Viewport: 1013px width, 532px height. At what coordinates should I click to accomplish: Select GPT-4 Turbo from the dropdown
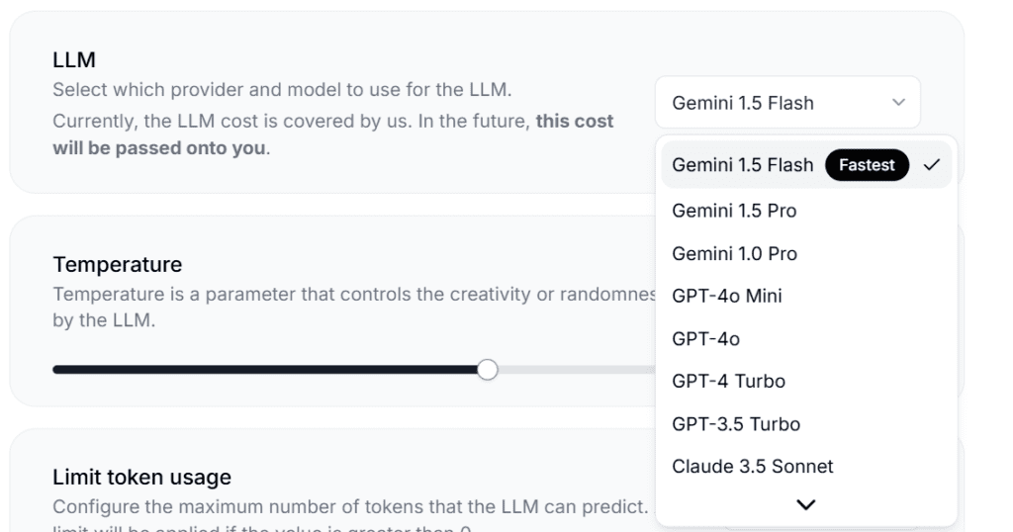(x=728, y=381)
